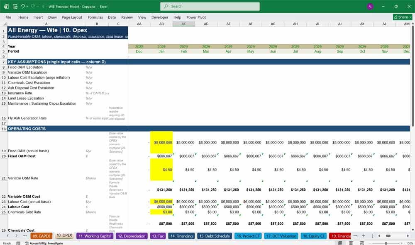This screenshot has height=245, width=415.
Task: Click previous sheet navigation arrow
Action: pyautogui.click(x=8, y=236)
